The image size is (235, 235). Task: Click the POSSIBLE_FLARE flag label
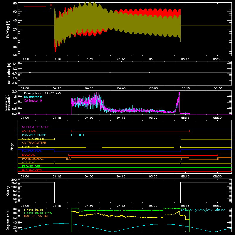pyautogui.click(x=34, y=135)
